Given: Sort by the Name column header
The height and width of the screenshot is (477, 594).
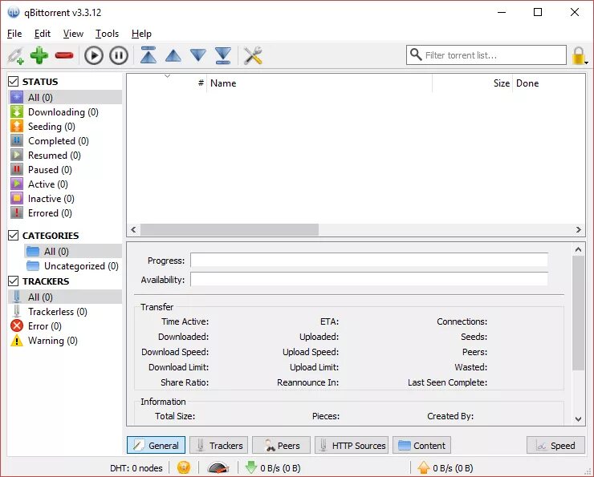Looking at the screenshot, I should [319, 83].
